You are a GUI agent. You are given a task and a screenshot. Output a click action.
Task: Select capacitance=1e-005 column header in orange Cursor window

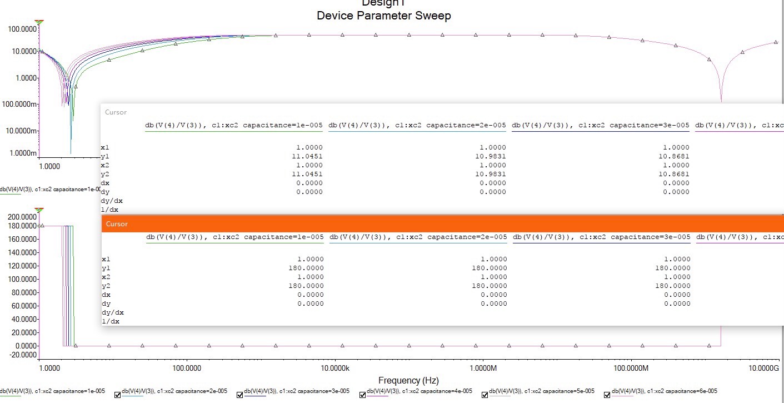[x=234, y=237]
